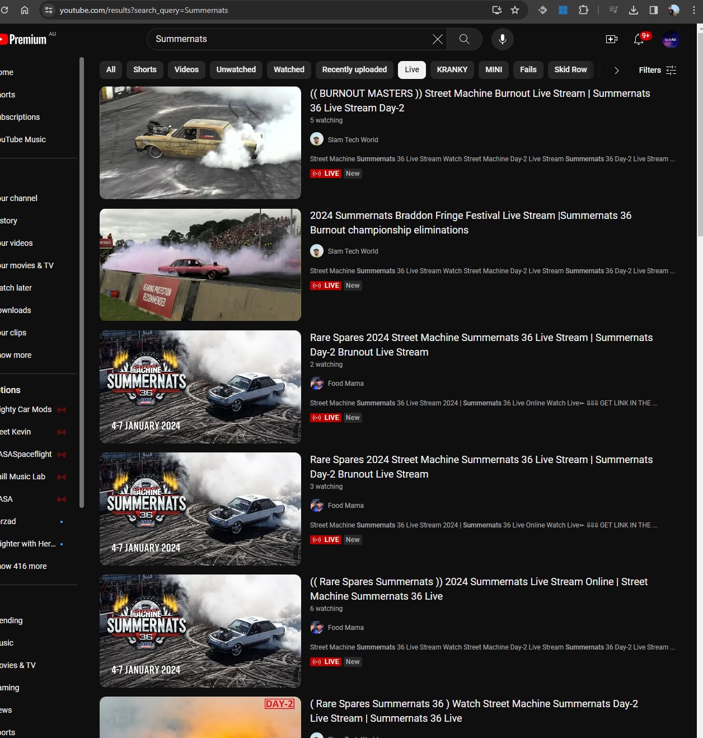Select the Unwatched filter chip
This screenshot has width=703, height=738.
click(x=236, y=69)
